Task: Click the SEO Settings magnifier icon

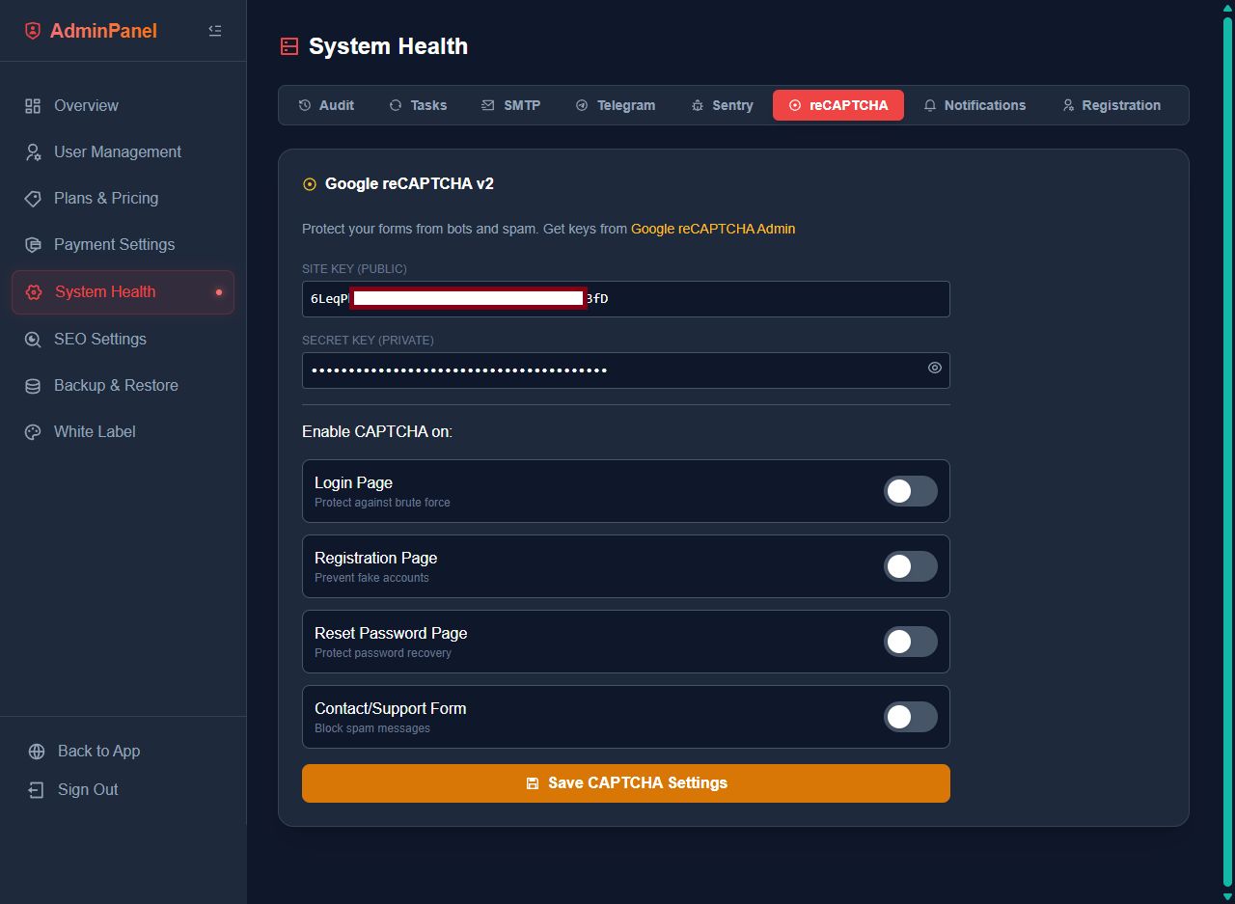Action: (x=33, y=340)
